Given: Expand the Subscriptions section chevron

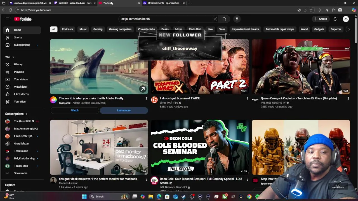Looking at the screenshot, I should 27,114.
